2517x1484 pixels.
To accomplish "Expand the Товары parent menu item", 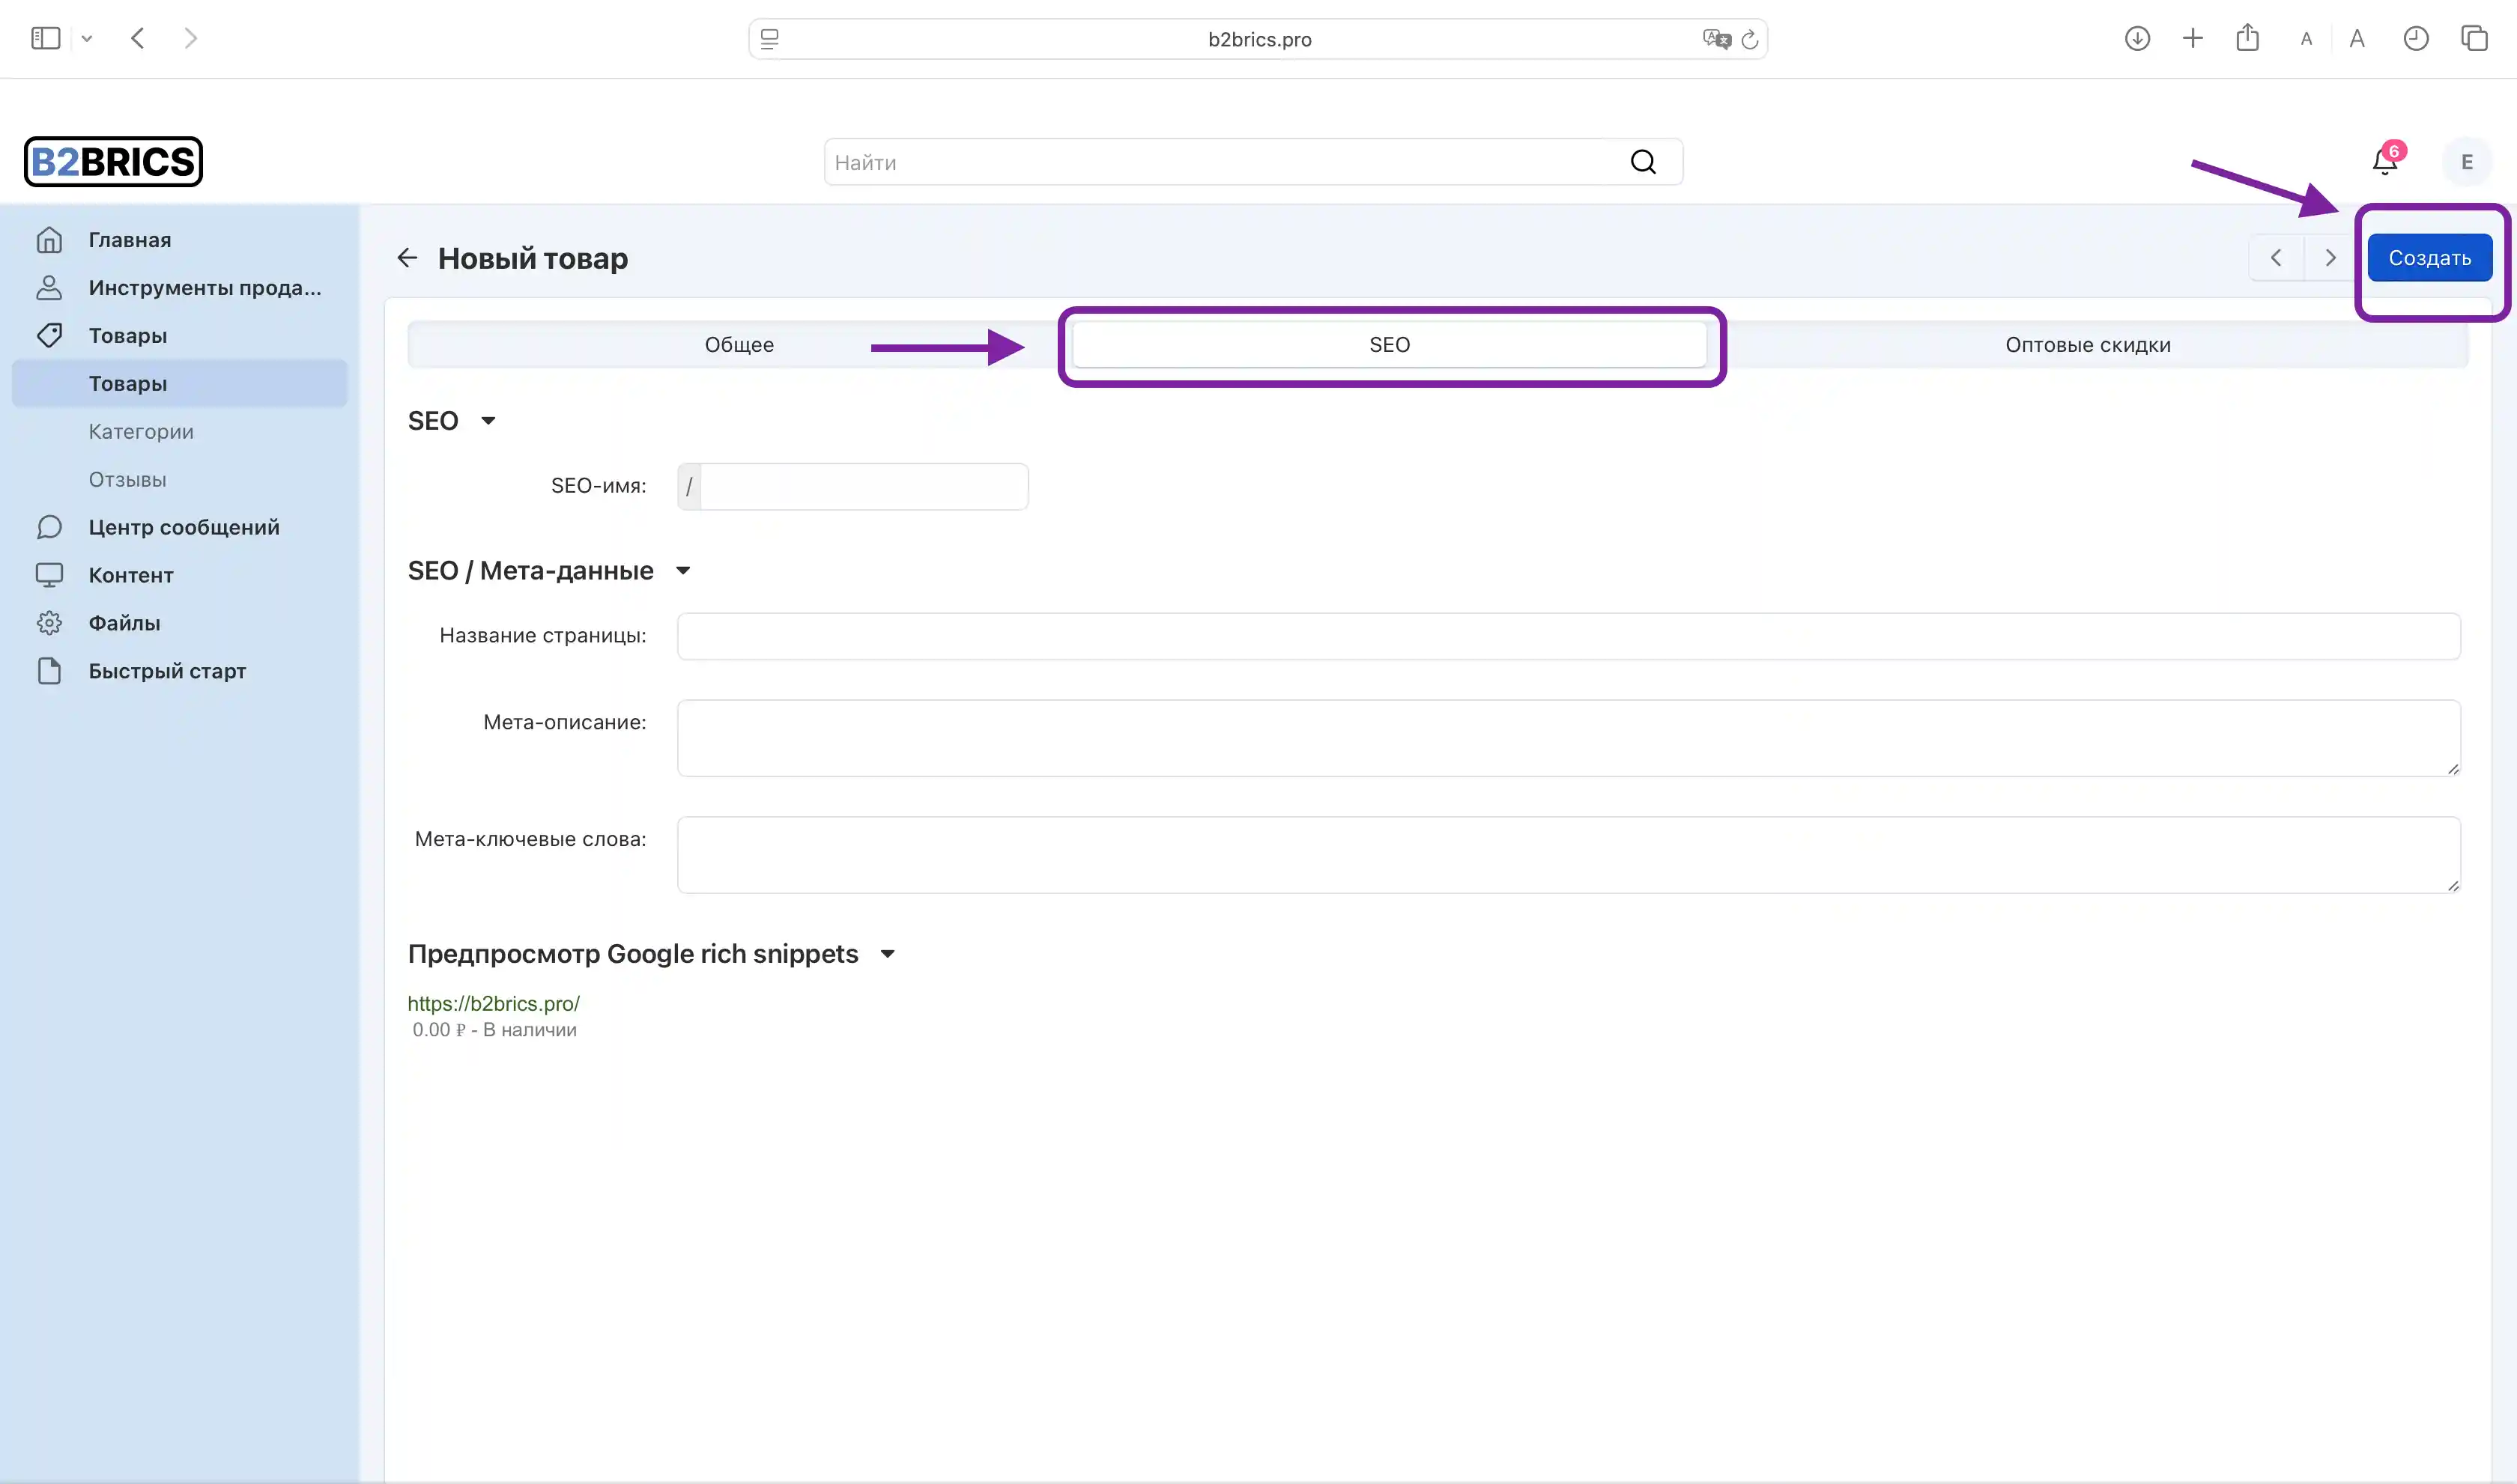I will 127,336.
